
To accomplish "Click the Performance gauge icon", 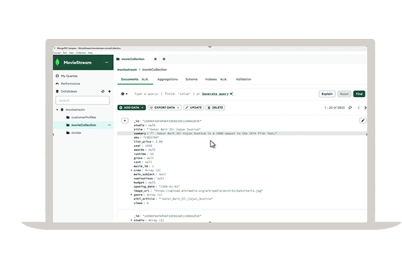I will (x=57, y=84).
